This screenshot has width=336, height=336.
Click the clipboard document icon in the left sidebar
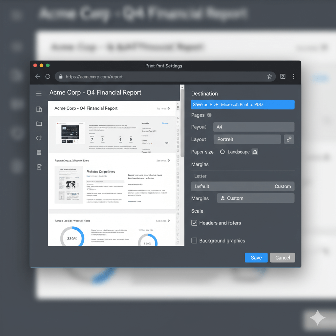(39, 167)
